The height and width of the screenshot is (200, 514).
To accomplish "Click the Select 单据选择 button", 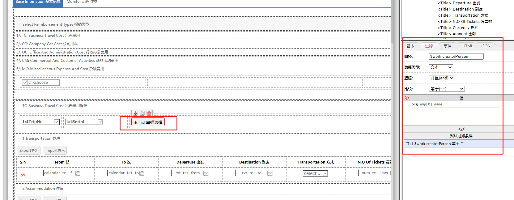I will (148, 122).
